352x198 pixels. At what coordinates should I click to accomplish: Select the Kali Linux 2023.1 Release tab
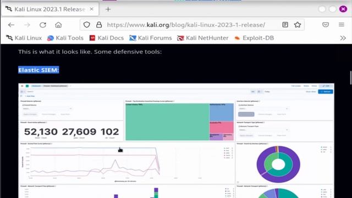[x=50, y=9]
